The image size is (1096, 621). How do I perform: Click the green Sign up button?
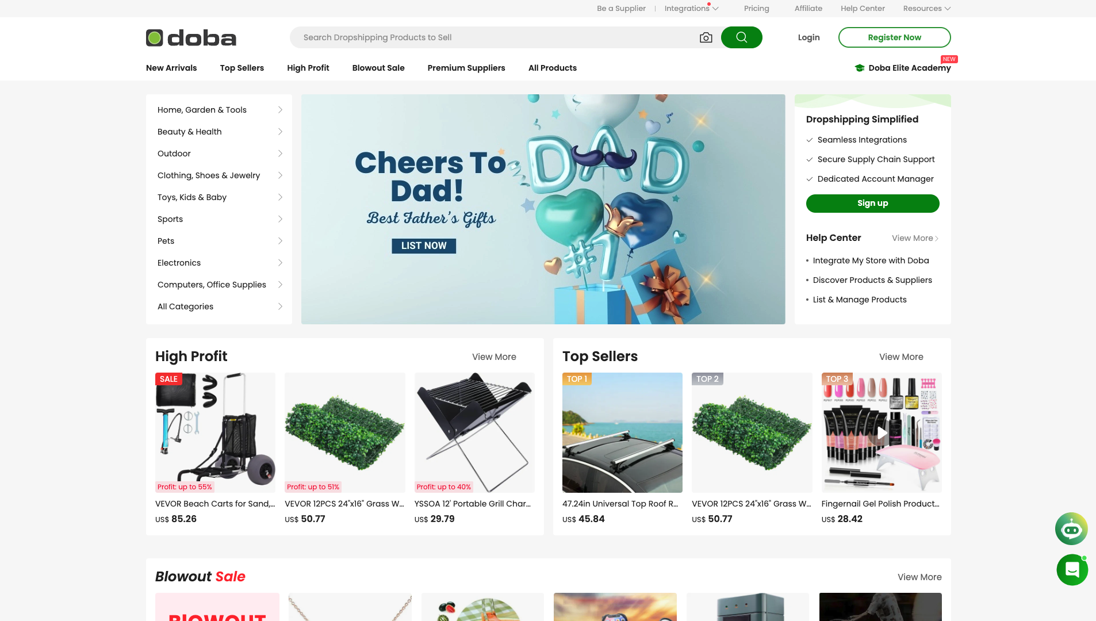coord(872,203)
